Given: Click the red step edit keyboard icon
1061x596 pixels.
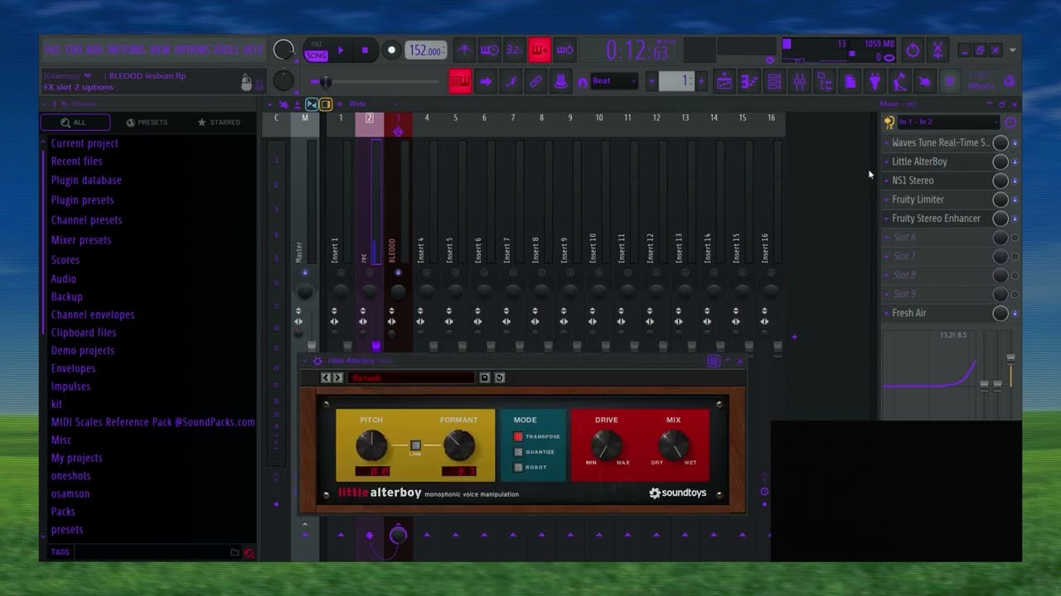Looking at the screenshot, I should [x=461, y=81].
